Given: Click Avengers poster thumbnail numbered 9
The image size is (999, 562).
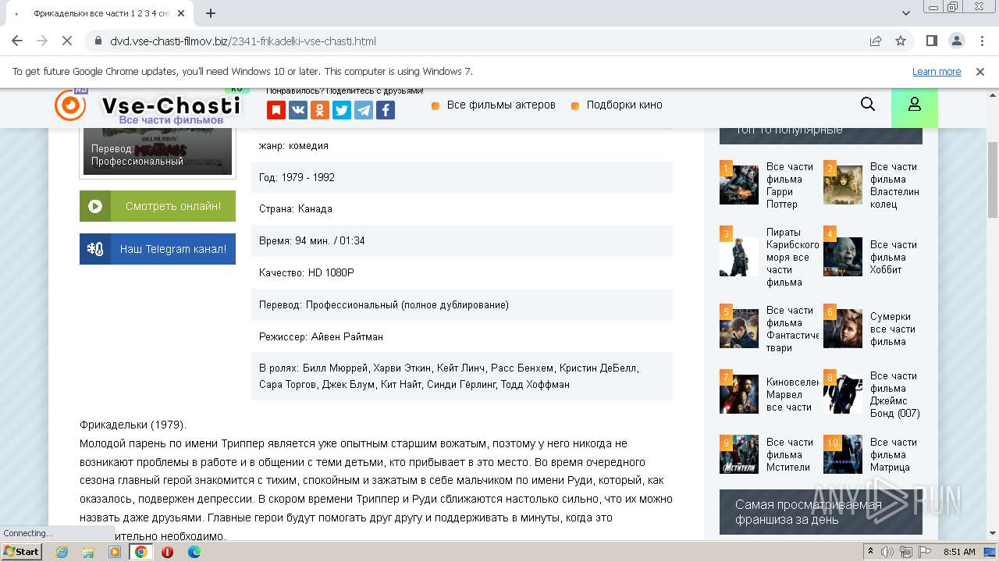Looking at the screenshot, I should 739,454.
